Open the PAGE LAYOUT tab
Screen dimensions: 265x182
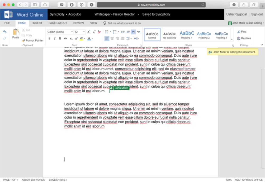pyautogui.click(x=58, y=23)
